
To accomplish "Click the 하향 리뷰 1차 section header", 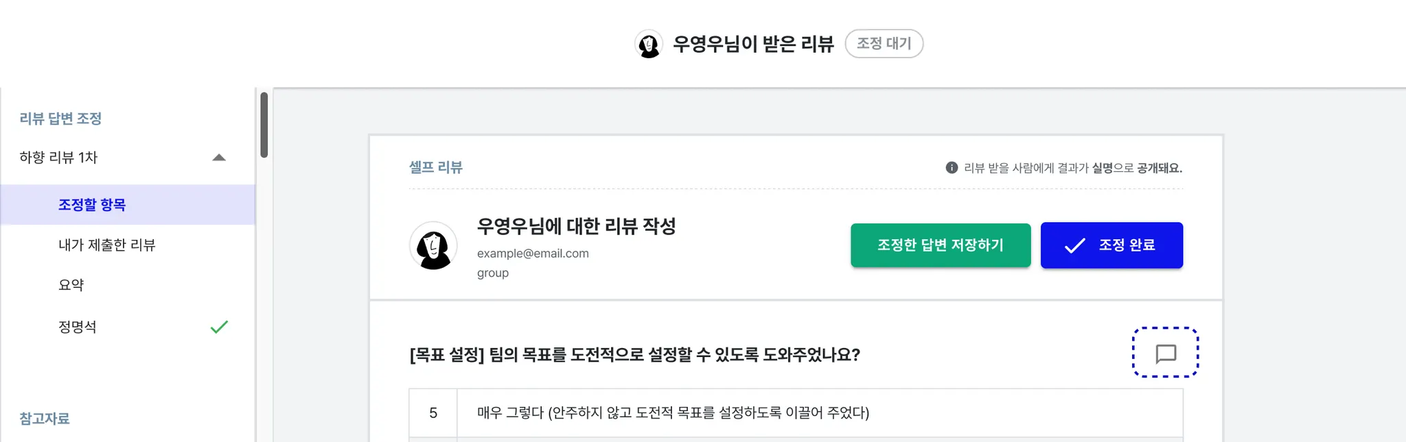I will tap(59, 158).
